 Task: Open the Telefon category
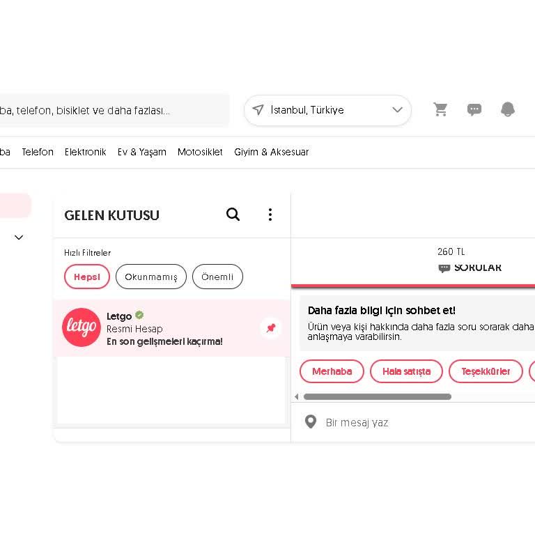click(38, 152)
